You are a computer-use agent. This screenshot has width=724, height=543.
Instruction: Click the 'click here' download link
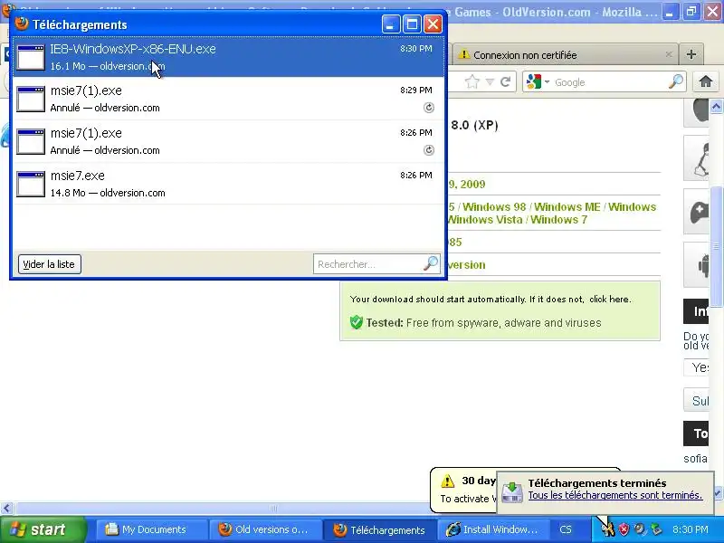[609, 300]
